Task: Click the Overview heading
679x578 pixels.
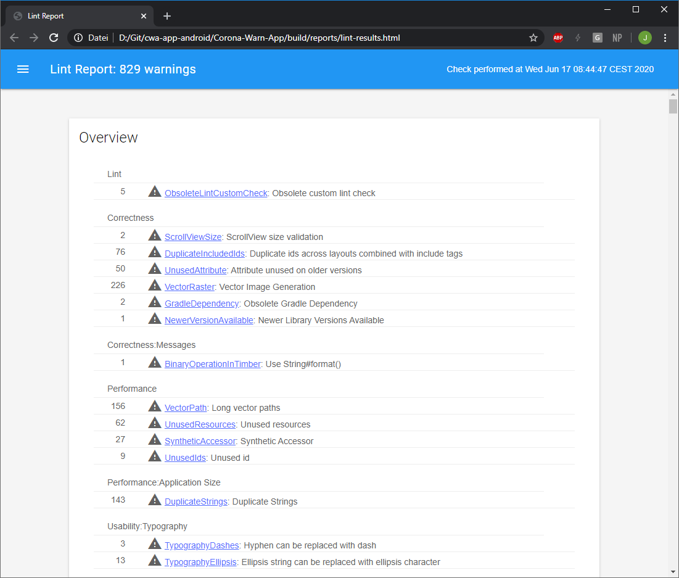Action: coord(109,138)
